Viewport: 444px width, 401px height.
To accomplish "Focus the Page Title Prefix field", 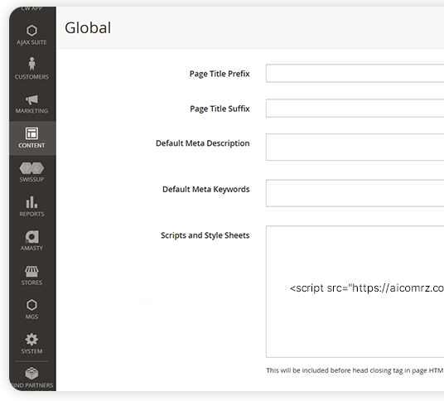I will pyautogui.click(x=355, y=74).
